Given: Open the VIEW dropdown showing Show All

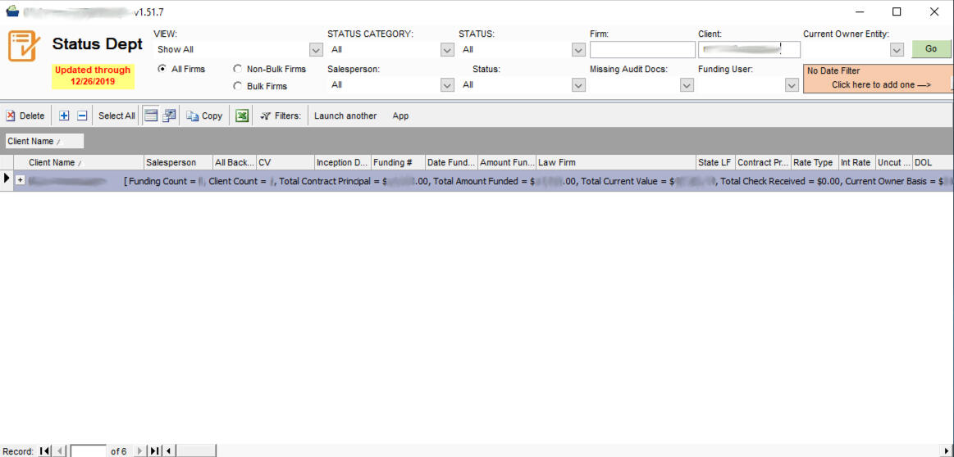Looking at the screenshot, I should click(316, 50).
